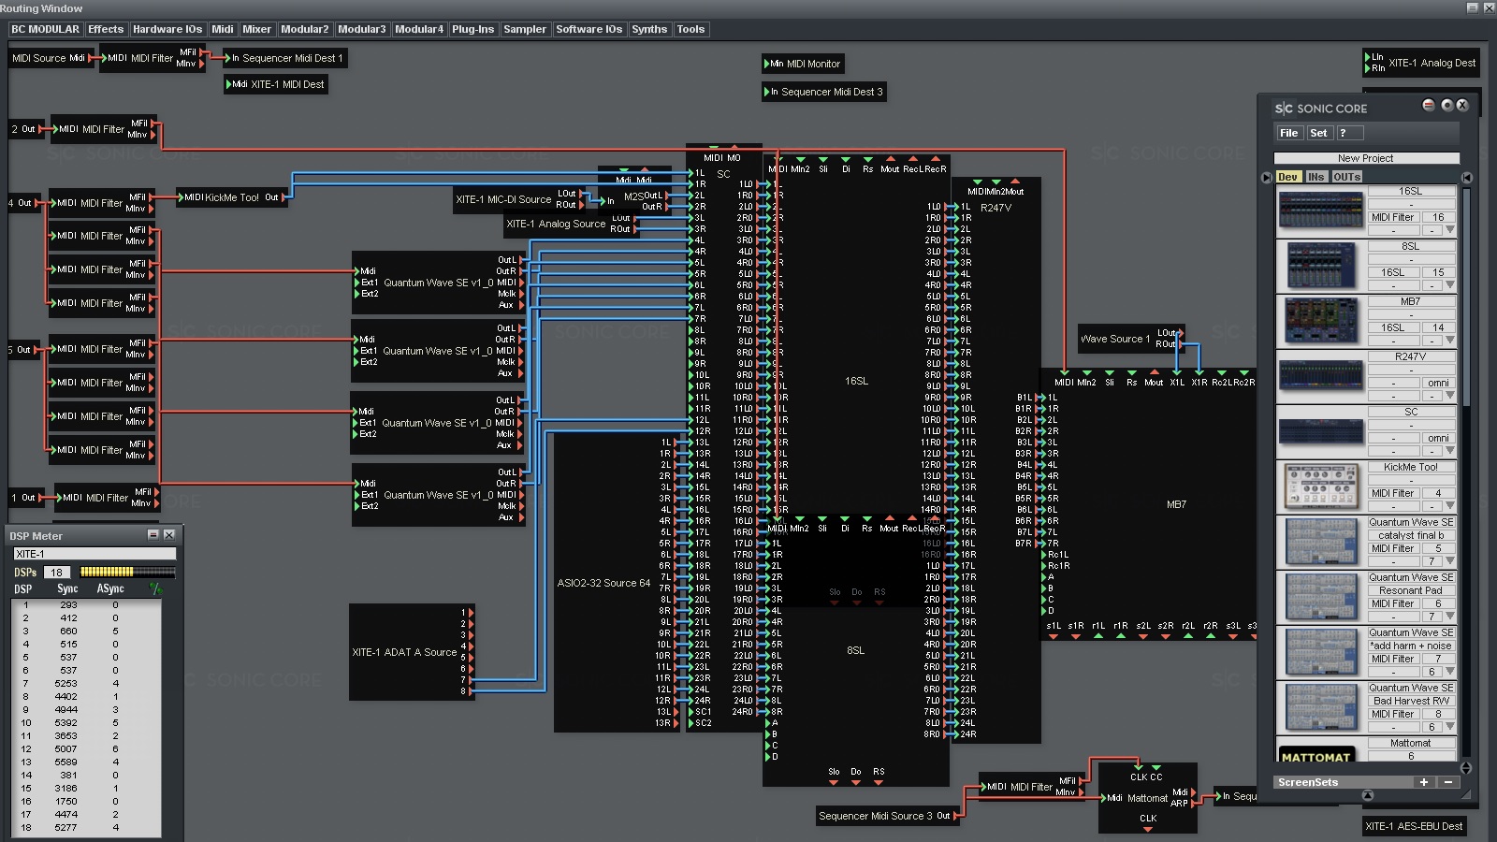
Task: Click the collapse arrow below ScreenSets
Action: [1368, 796]
